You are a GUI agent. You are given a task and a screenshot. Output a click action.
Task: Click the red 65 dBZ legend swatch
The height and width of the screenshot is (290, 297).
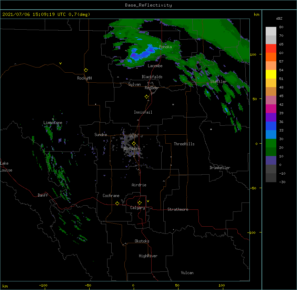pyautogui.click(x=271, y=49)
